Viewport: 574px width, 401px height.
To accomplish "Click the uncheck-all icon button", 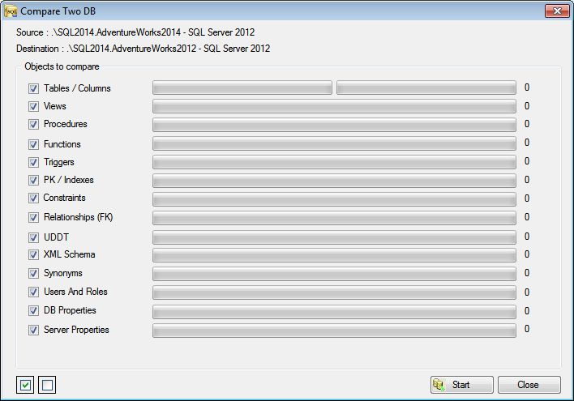I will (47, 385).
